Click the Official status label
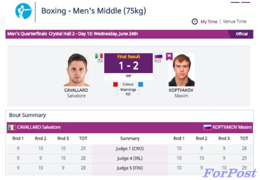Screen dimensions: 260x180 [x=242, y=34]
